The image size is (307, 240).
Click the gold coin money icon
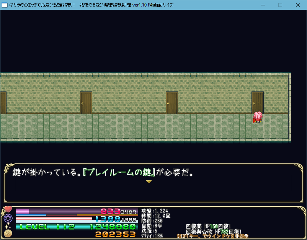pos(8,233)
